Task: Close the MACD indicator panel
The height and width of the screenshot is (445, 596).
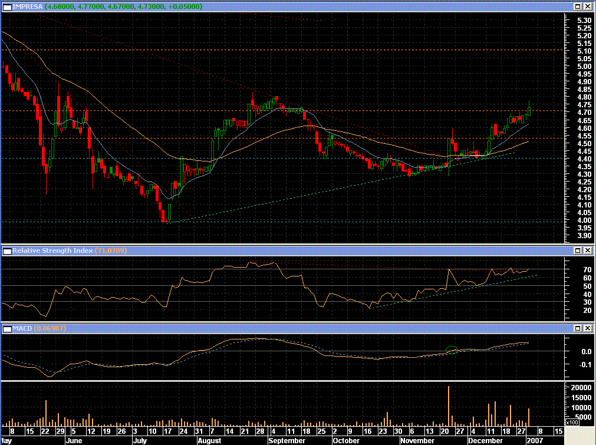Action: point(588,328)
